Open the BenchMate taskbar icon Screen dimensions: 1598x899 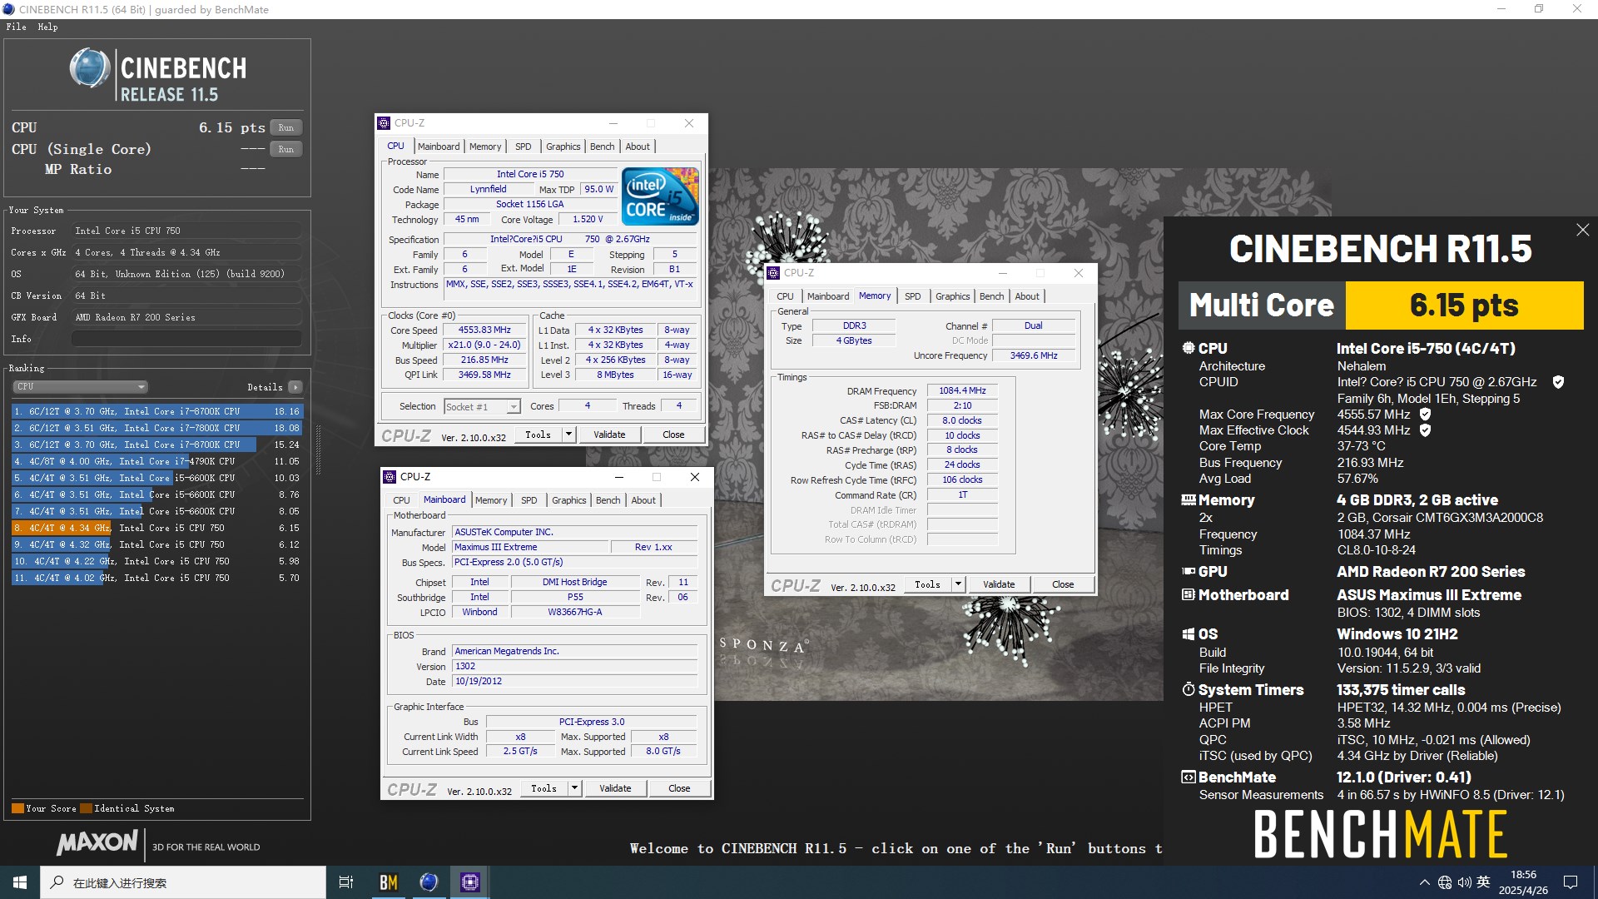point(388,882)
